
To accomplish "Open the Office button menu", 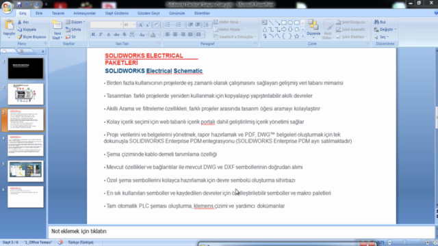I will point(7,7).
